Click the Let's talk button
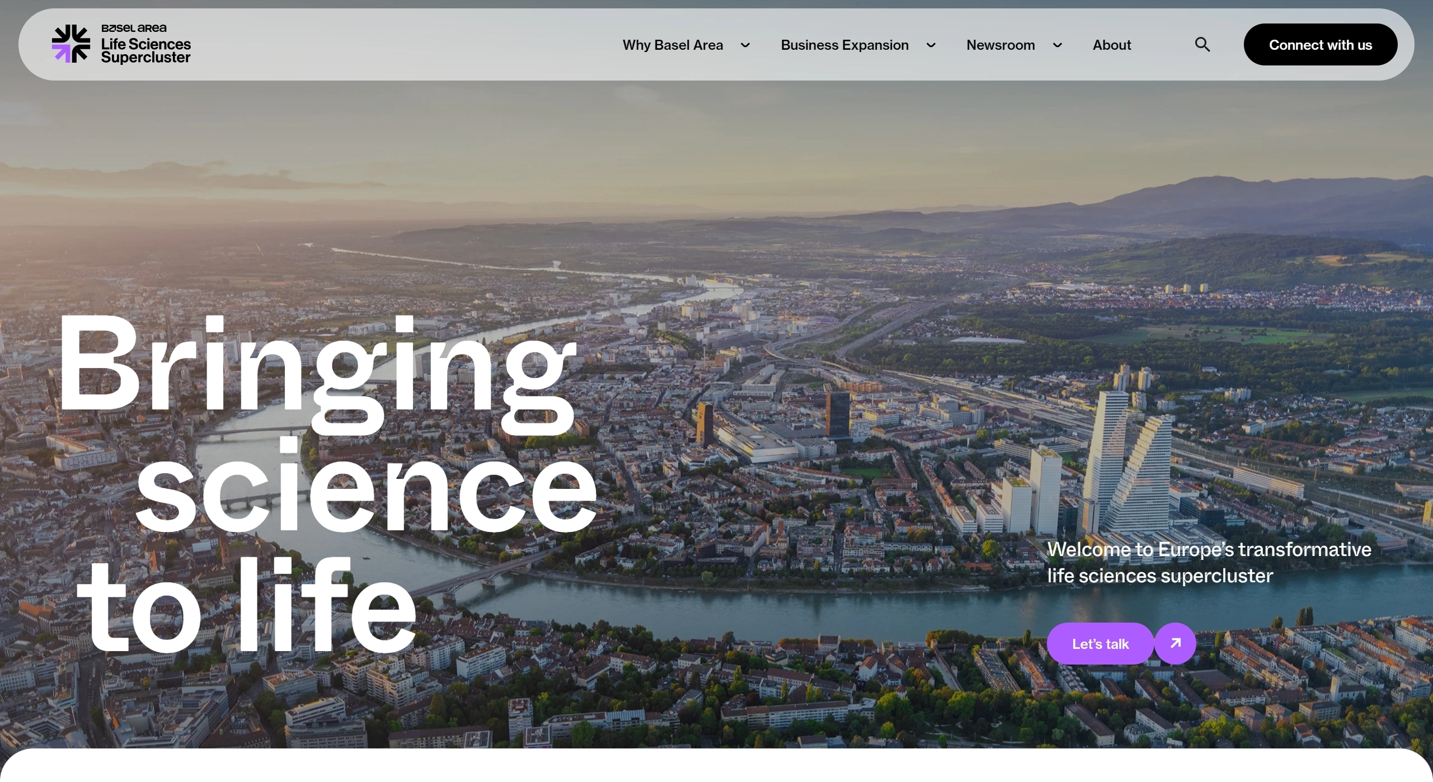This screenshot has height=782, width=1433. [1100, 644]
